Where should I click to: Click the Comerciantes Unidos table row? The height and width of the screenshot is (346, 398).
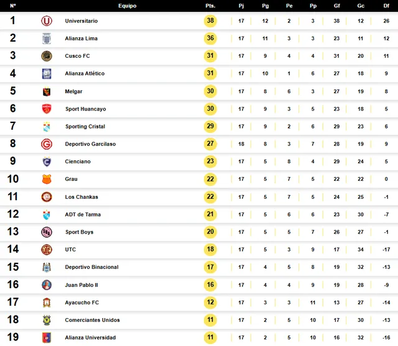click(x=199, y=320)
